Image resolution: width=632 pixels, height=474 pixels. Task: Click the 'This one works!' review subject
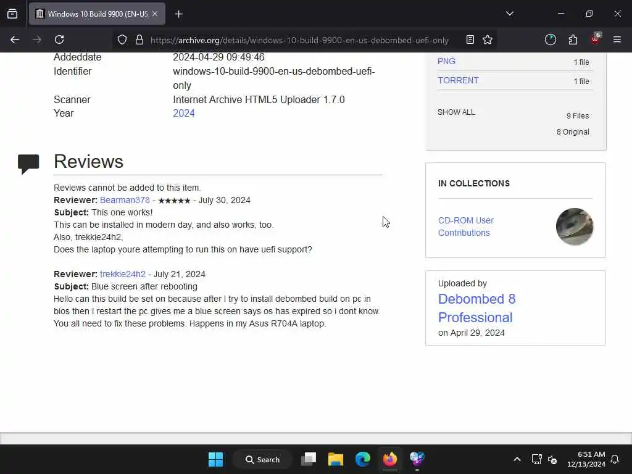click(122, 212)
